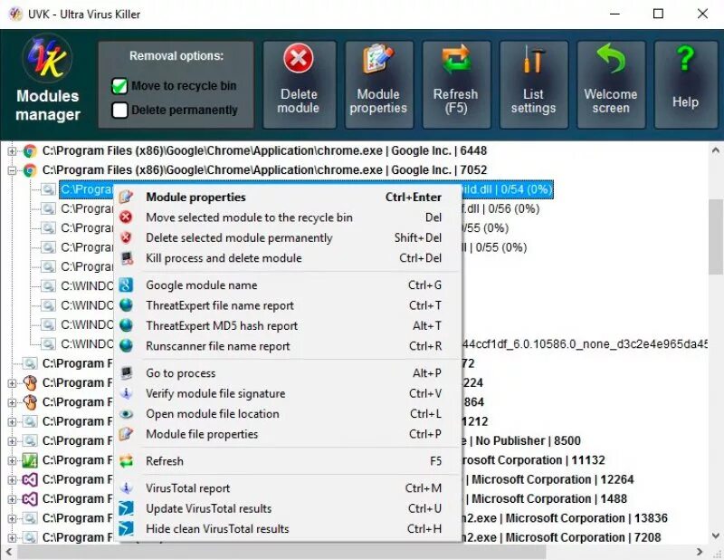Choose Google module name menu entry
This screenshot has width=724, height=560.
[x=288, y=285]
